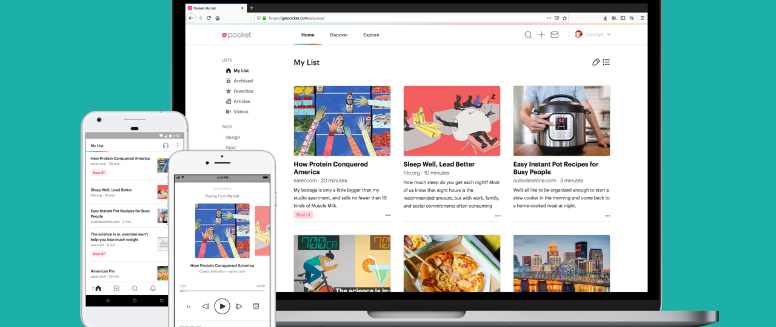This screenshot has width=776, height=327.
Task: Open the Instant Pot article thumbnail on laptop
Action: coord(561,121)
